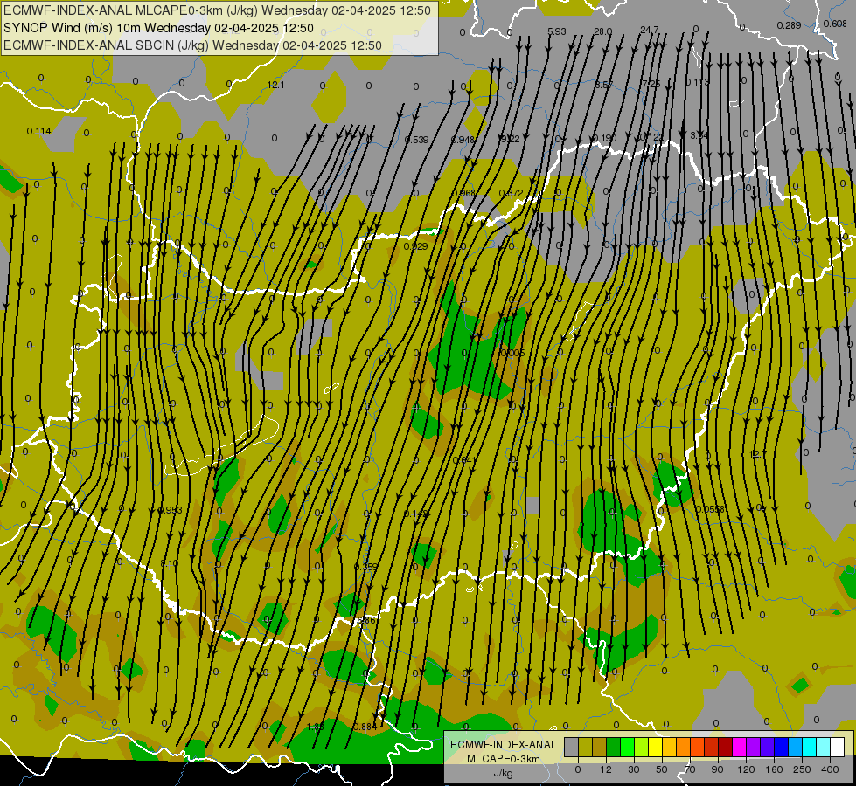This screenshot has height=786, width=856.
Task: Click the legend tick label 250
Action: [x=802, y=769]
